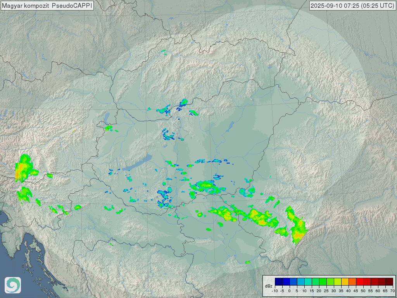397x298 pixels.
Task: Pick the cyan 10 to 15 dBZ swatch
Action: [308, 282]
